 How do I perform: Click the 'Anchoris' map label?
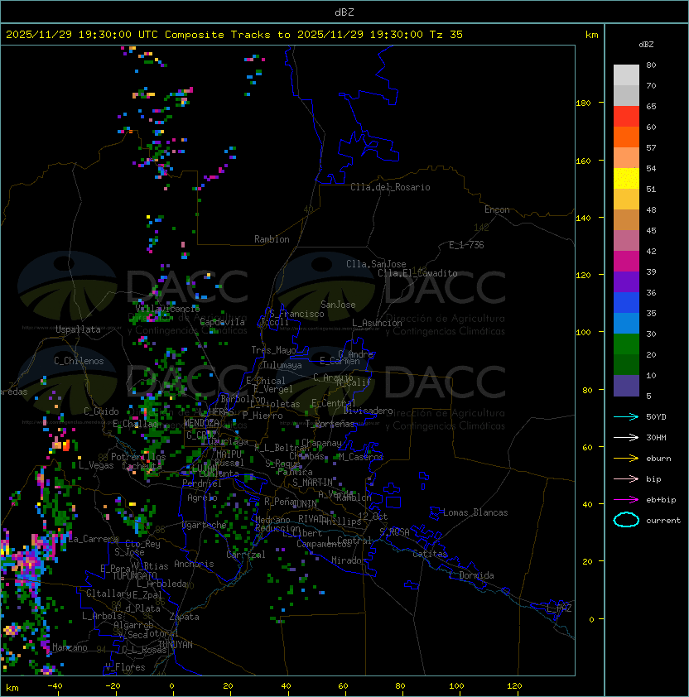tap(194, 564)
